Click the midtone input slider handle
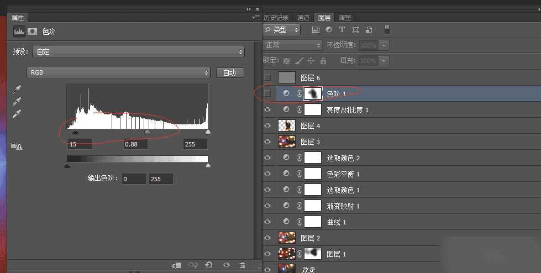Screen dimensions: 541x273 point(147,132)
